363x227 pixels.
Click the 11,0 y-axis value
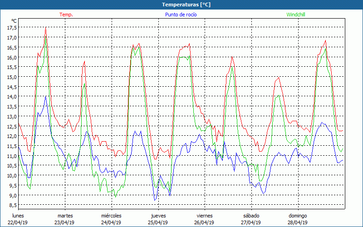[12, 156]
